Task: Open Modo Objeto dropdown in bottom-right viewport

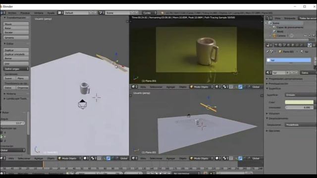Action: [x=202, y=158]
